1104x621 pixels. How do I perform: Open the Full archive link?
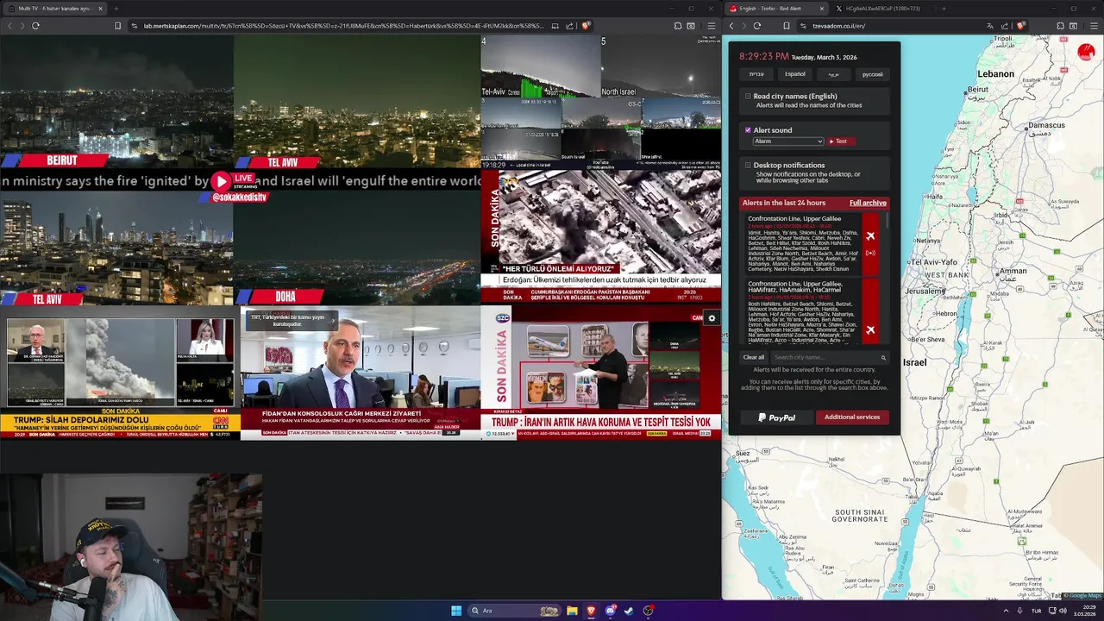pyautogui.click(x=868, y=203)
